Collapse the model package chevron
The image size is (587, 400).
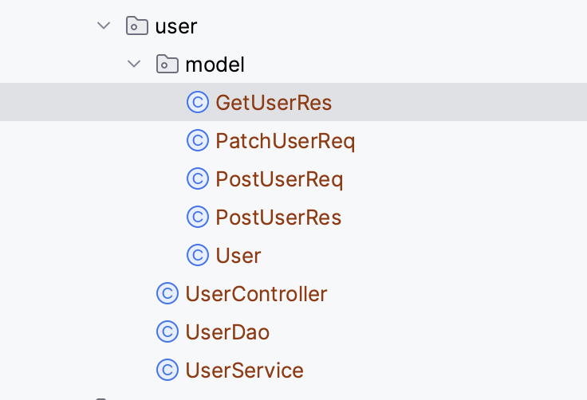click(134, 64)
